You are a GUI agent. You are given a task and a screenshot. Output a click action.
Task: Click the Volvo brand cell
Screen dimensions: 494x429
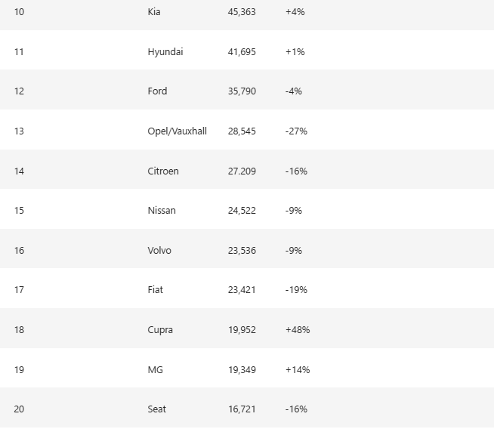point(159,250)
